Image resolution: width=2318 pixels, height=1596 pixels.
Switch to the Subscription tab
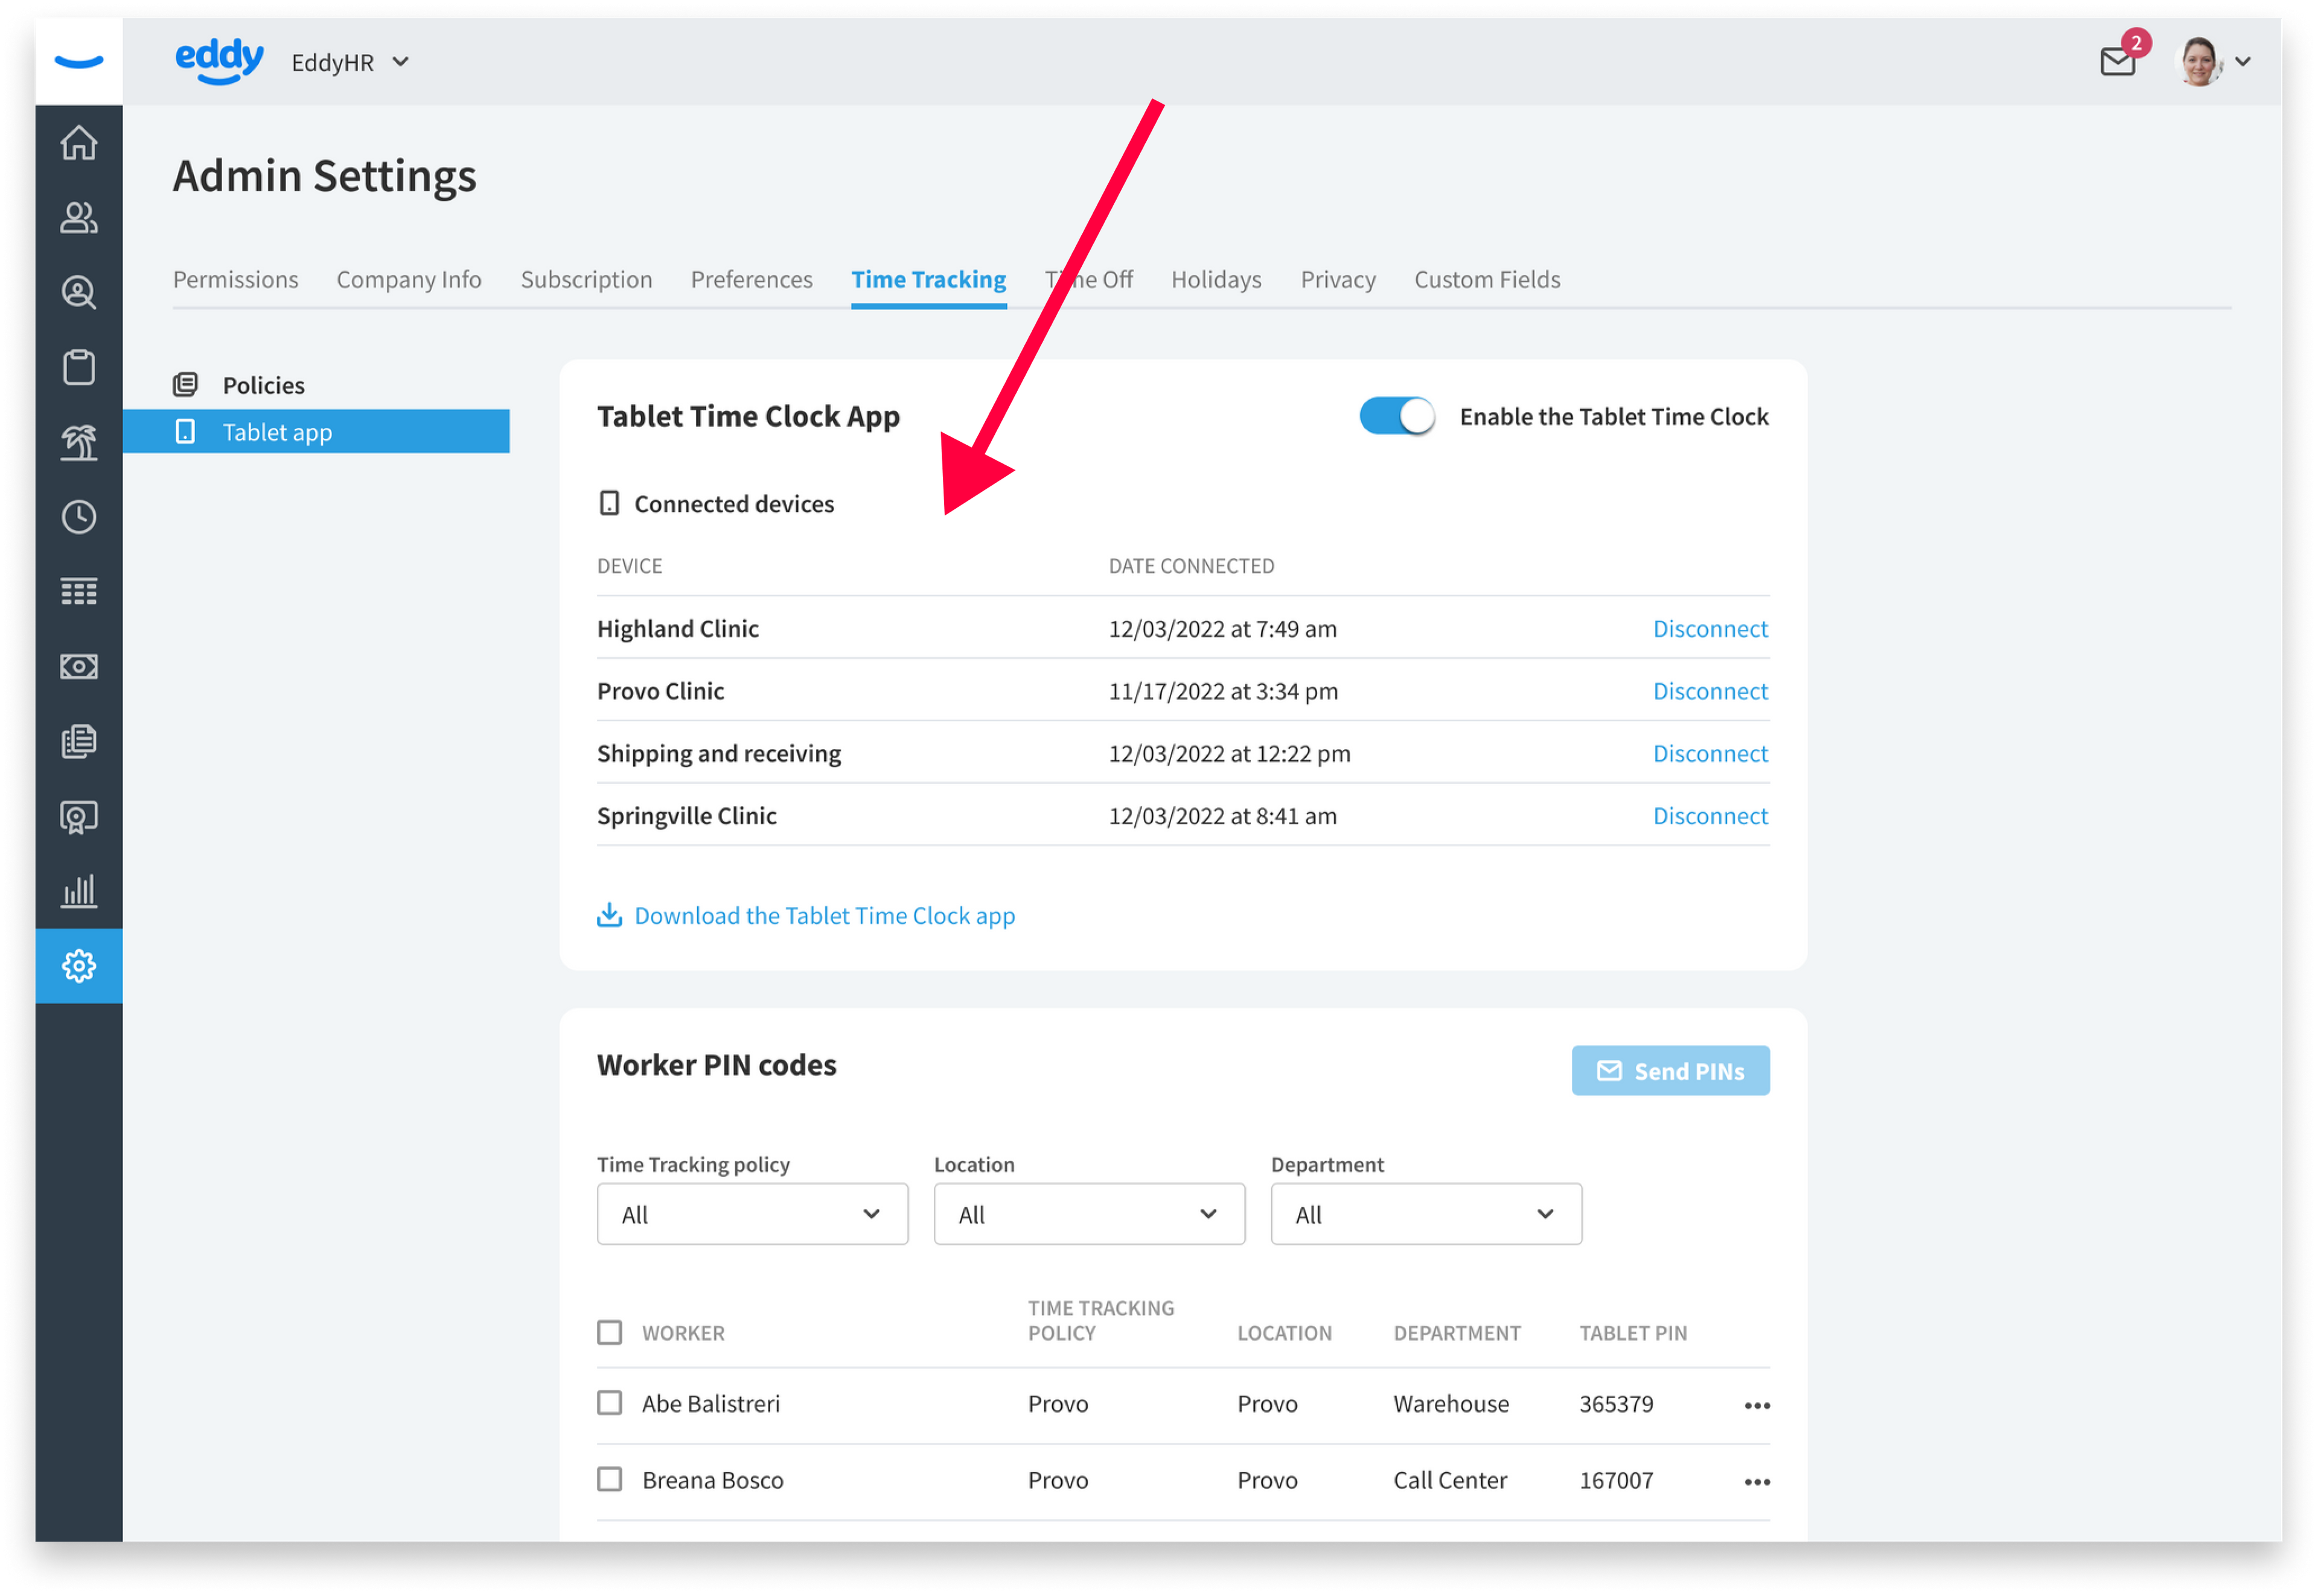point(586,279)
